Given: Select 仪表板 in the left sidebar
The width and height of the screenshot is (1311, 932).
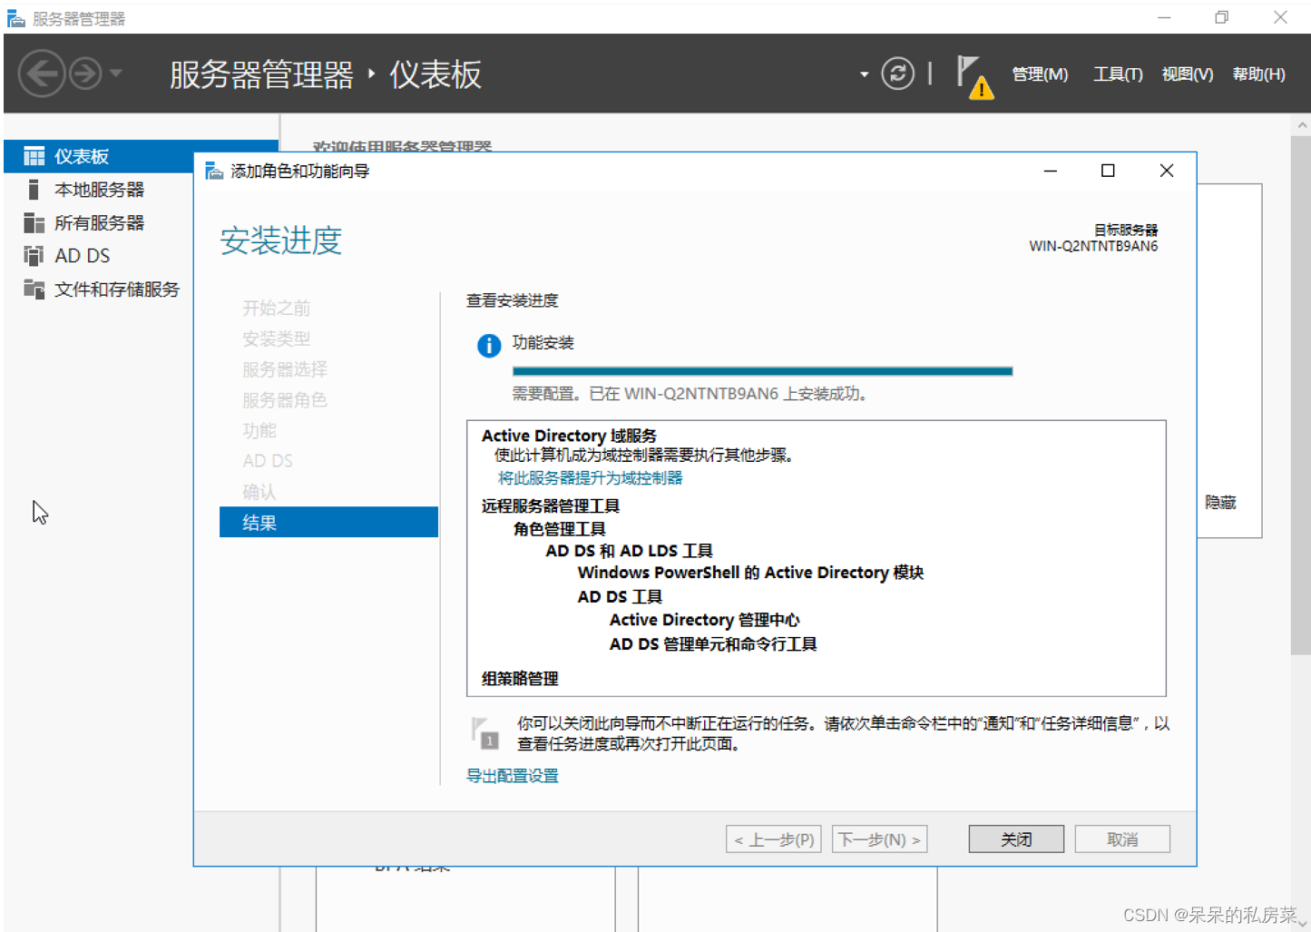Looking at the screenshot, I should [141, 156].
